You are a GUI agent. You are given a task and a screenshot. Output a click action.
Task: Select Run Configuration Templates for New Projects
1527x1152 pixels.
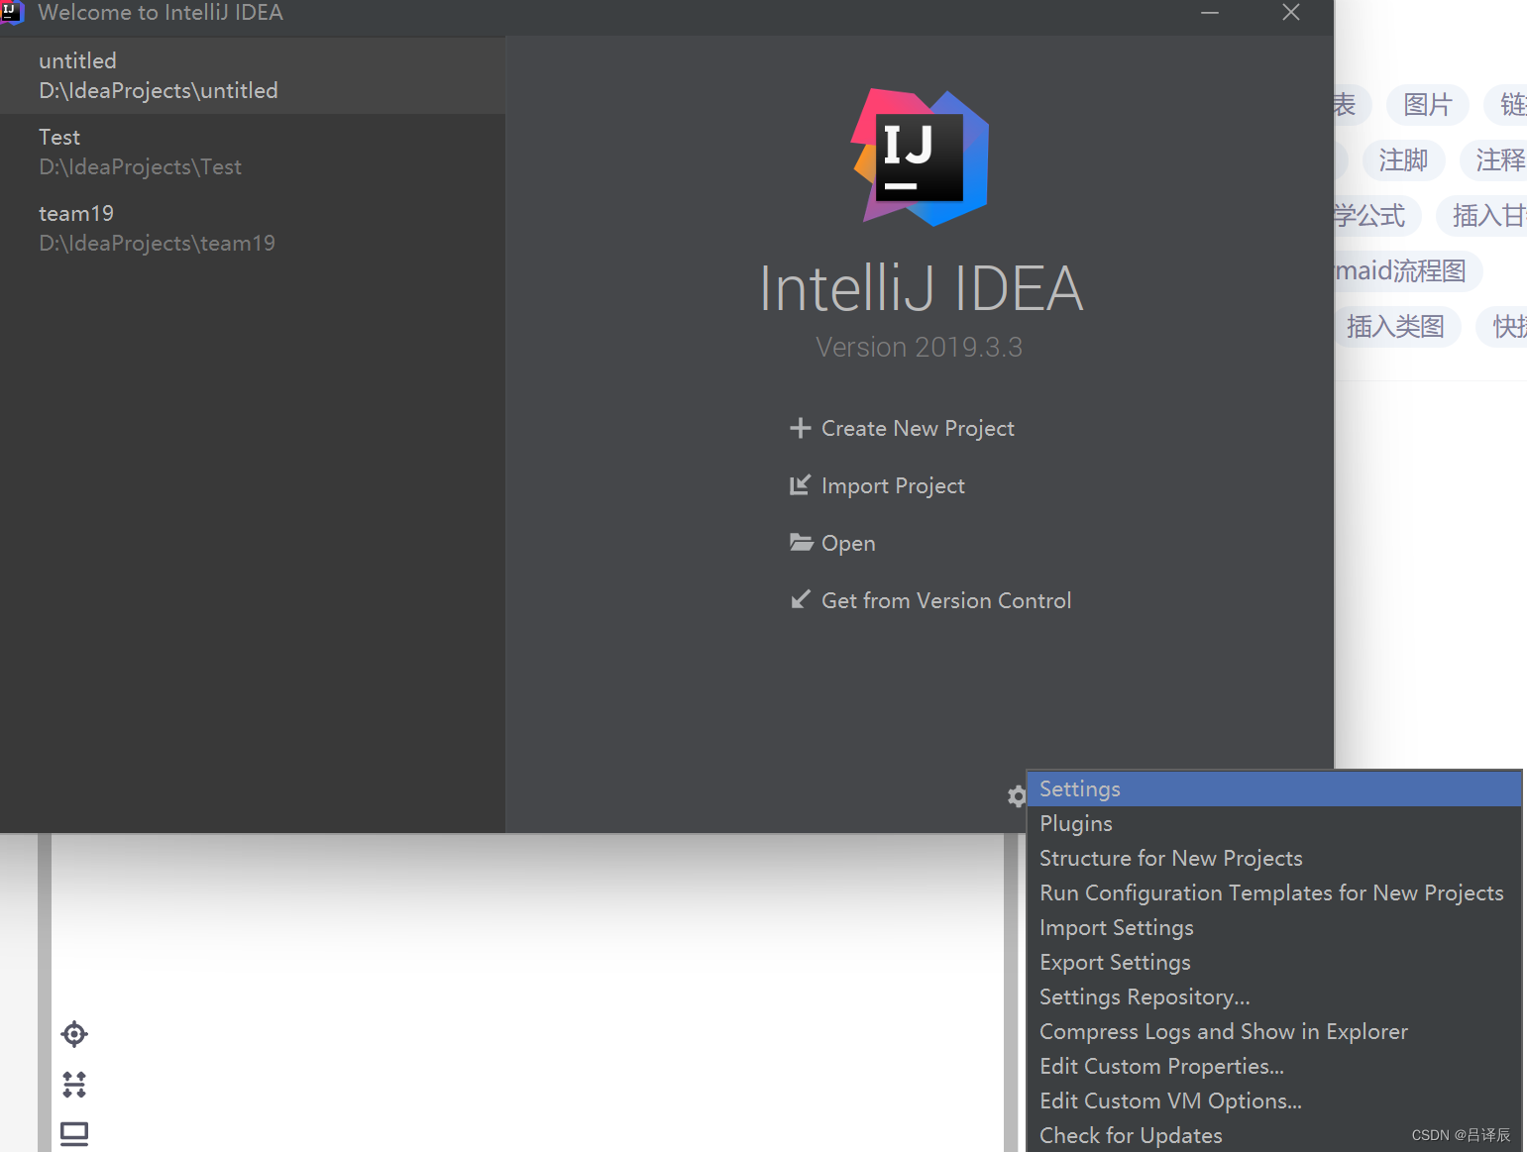1274,893
